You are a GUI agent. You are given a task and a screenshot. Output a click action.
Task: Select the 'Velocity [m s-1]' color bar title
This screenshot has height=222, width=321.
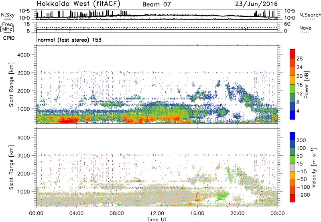pos(313,167)
